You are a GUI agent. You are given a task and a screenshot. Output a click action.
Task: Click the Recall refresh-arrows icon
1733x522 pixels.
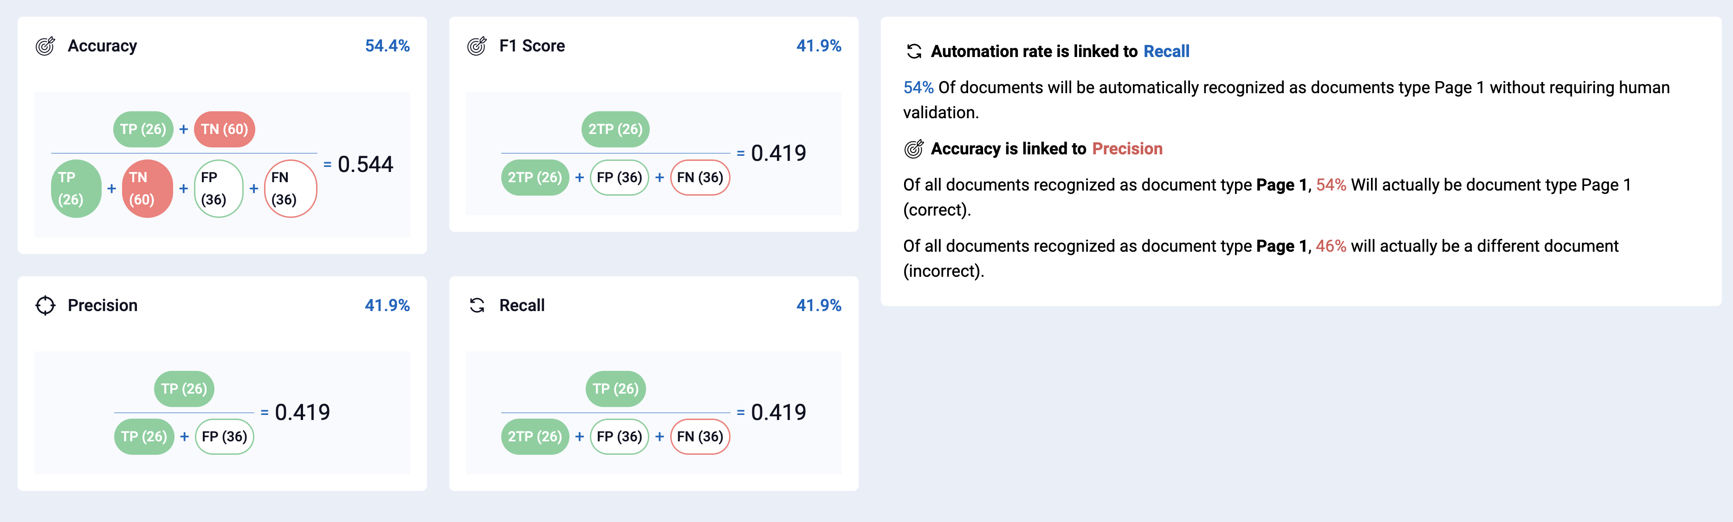point(477,305)
